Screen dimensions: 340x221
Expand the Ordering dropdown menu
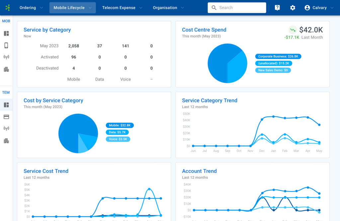[x=31, y=7]
